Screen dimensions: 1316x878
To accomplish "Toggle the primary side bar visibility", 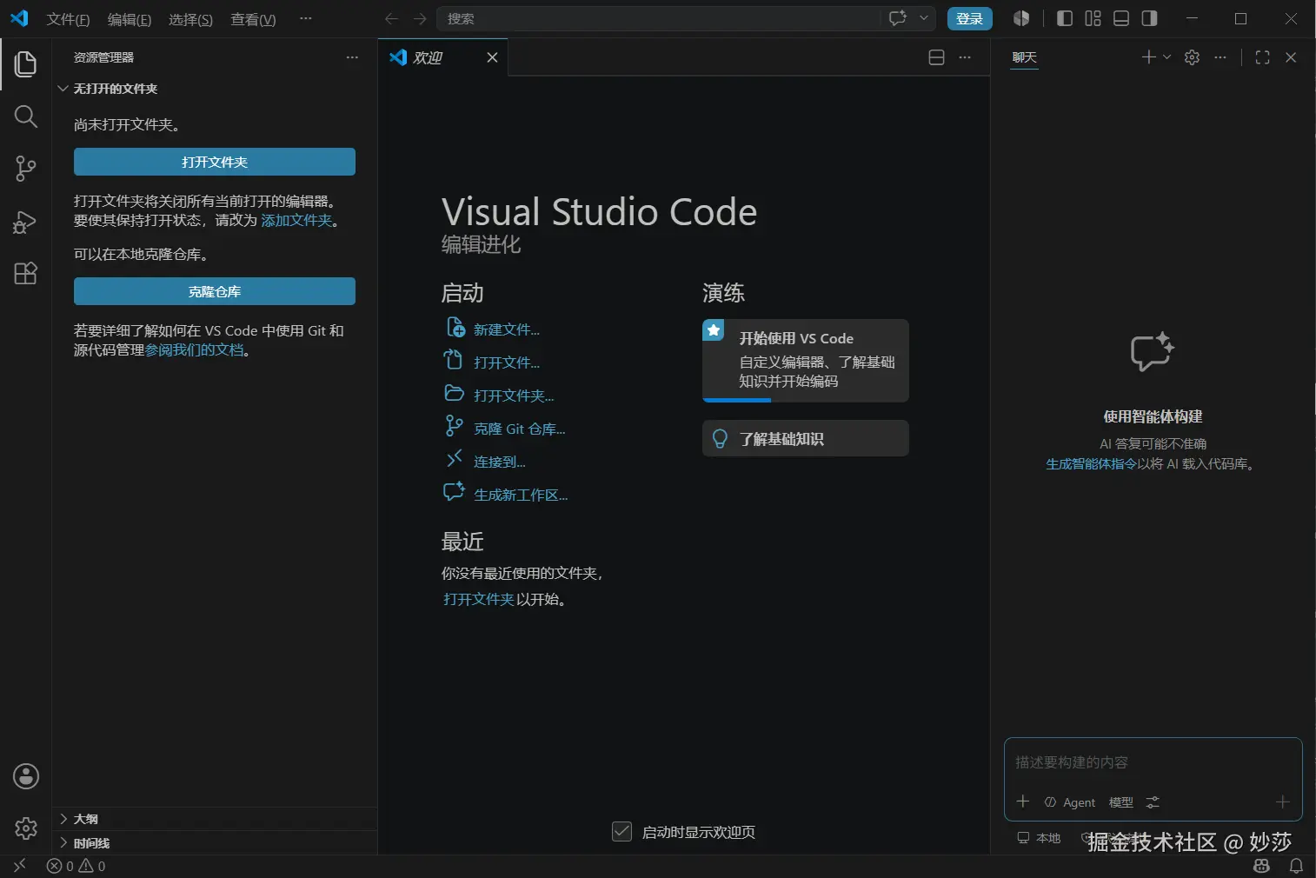I will pos(1064,18).
